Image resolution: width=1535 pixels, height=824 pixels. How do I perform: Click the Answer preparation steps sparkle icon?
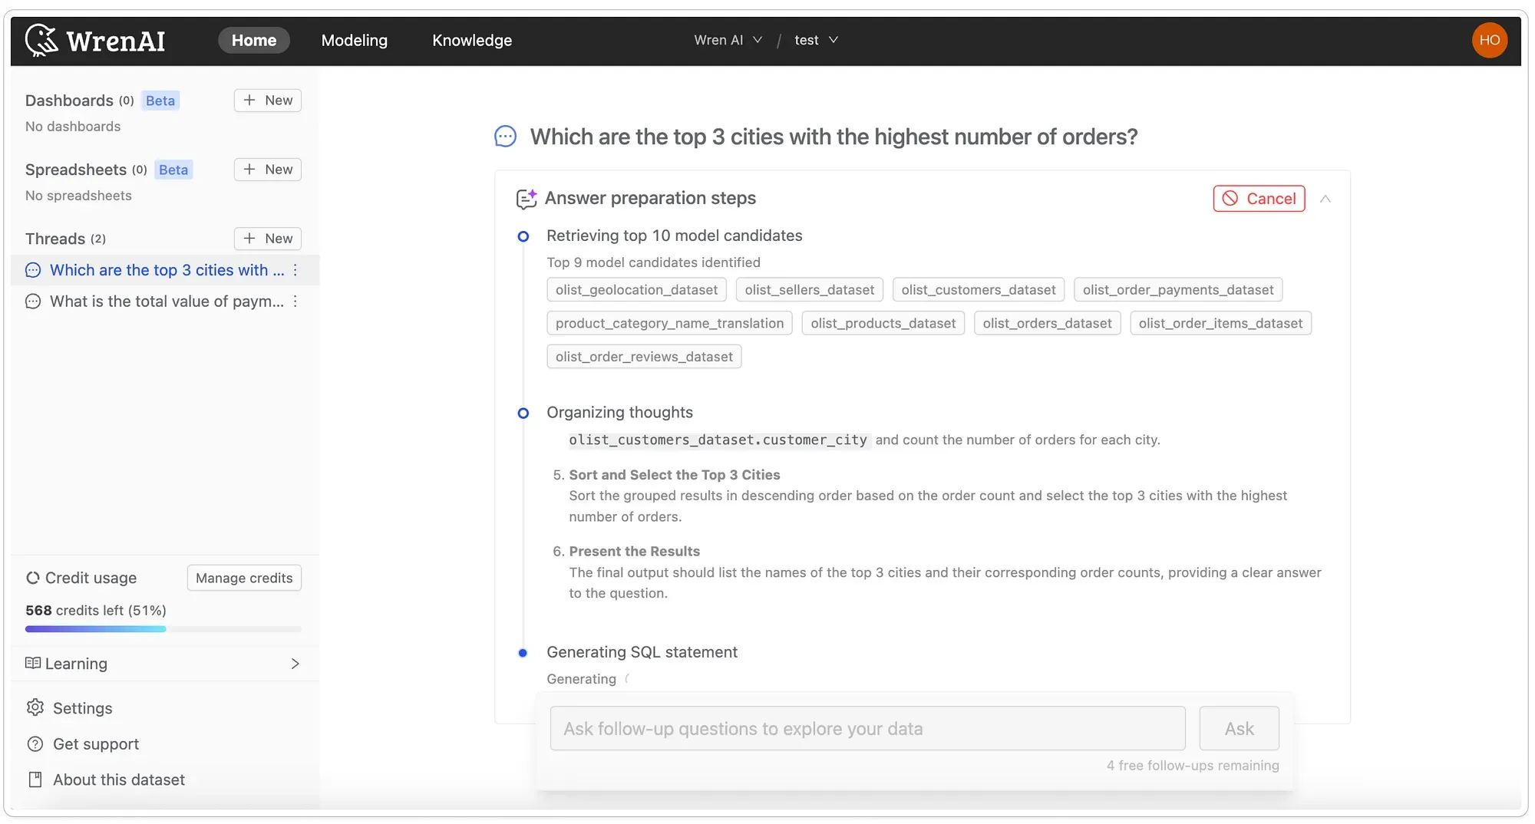click(x=527, y=199)
